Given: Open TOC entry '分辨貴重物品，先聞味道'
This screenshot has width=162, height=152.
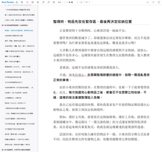Looking at the screenshot, I should click(x=13, y=98).
